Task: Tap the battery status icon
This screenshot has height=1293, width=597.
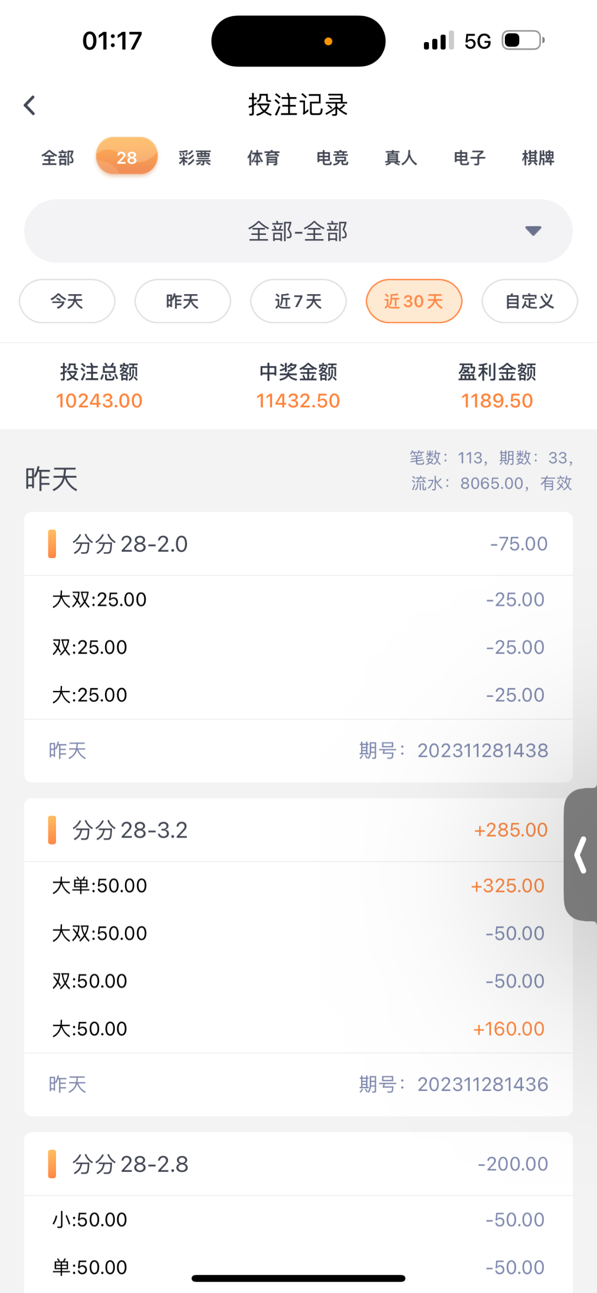Action: (x=523, y=40)
